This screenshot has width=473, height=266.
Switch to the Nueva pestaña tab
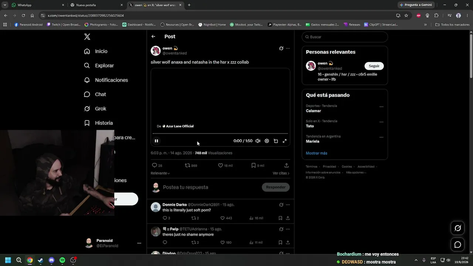tap(97, 5)
